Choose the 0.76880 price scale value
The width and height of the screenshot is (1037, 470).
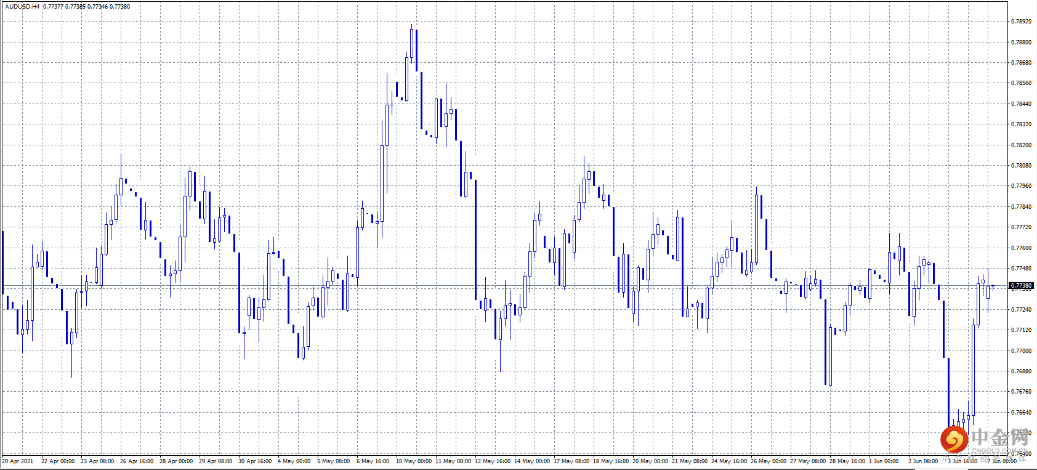coord(1021,371)
